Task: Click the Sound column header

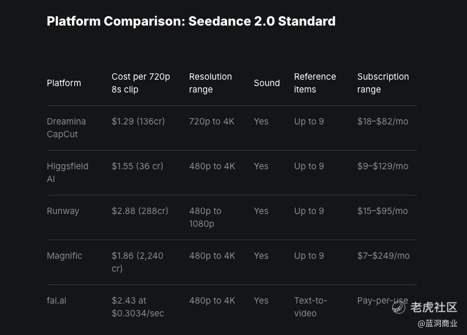Action: pos(267,83)
